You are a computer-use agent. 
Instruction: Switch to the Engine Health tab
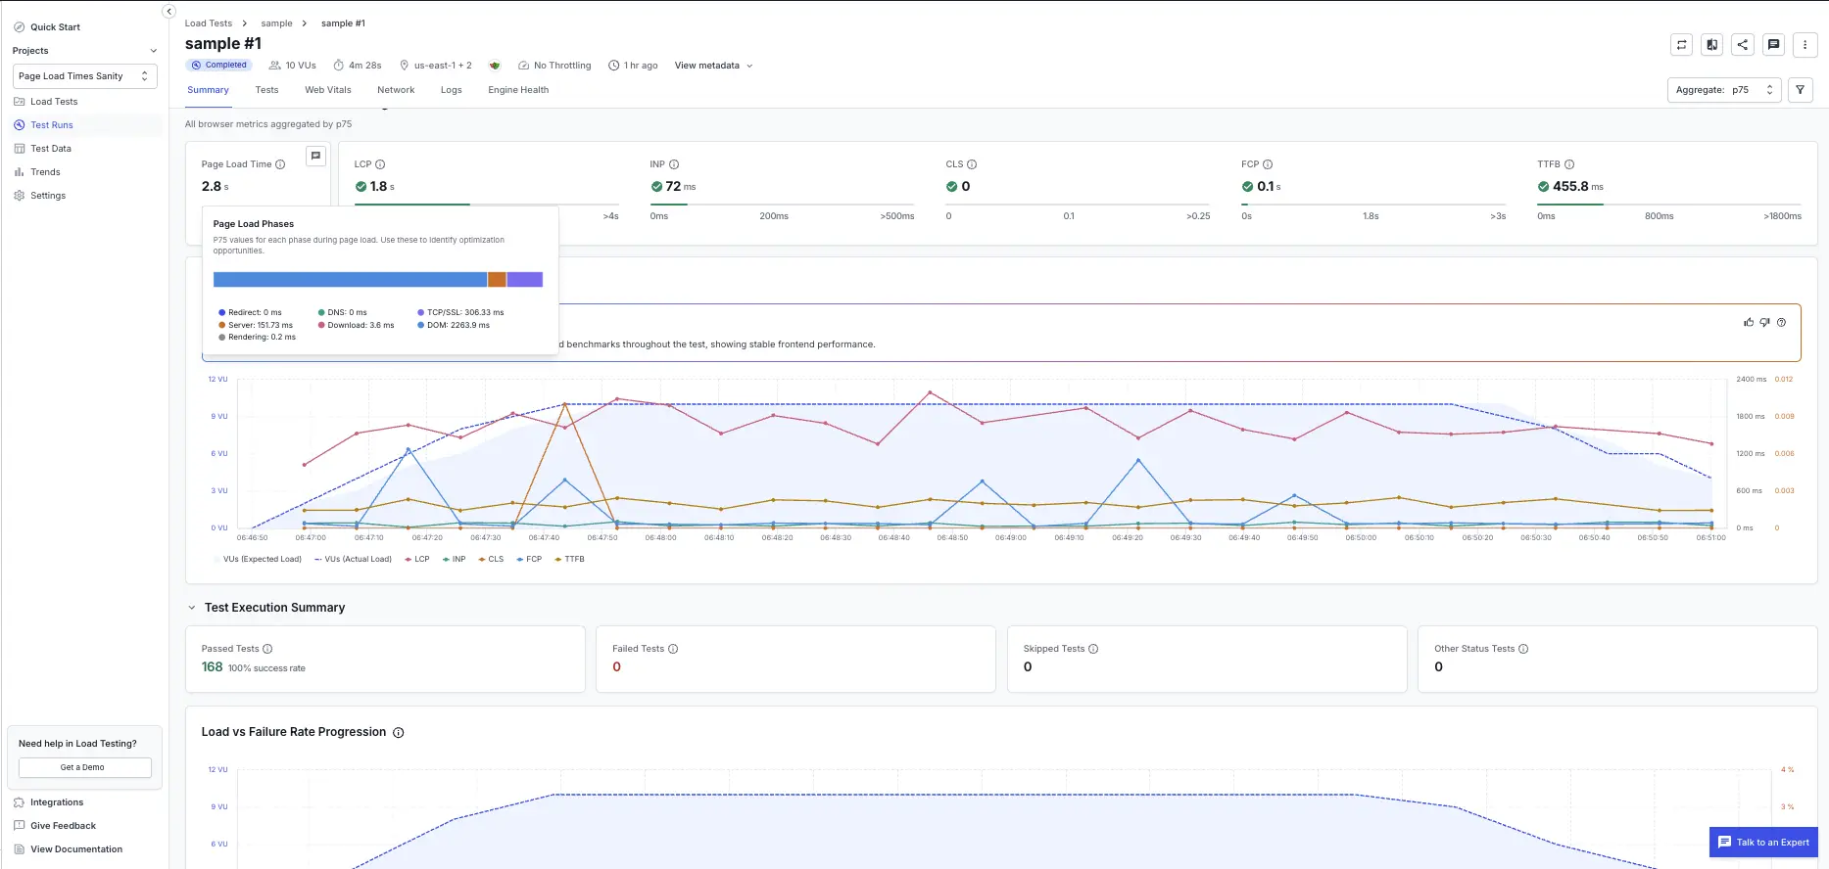pyautogui.click(x=518, y=90)
